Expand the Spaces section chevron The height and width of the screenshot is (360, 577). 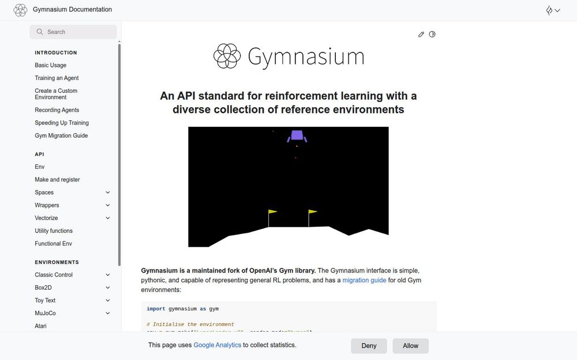(108, 192)
